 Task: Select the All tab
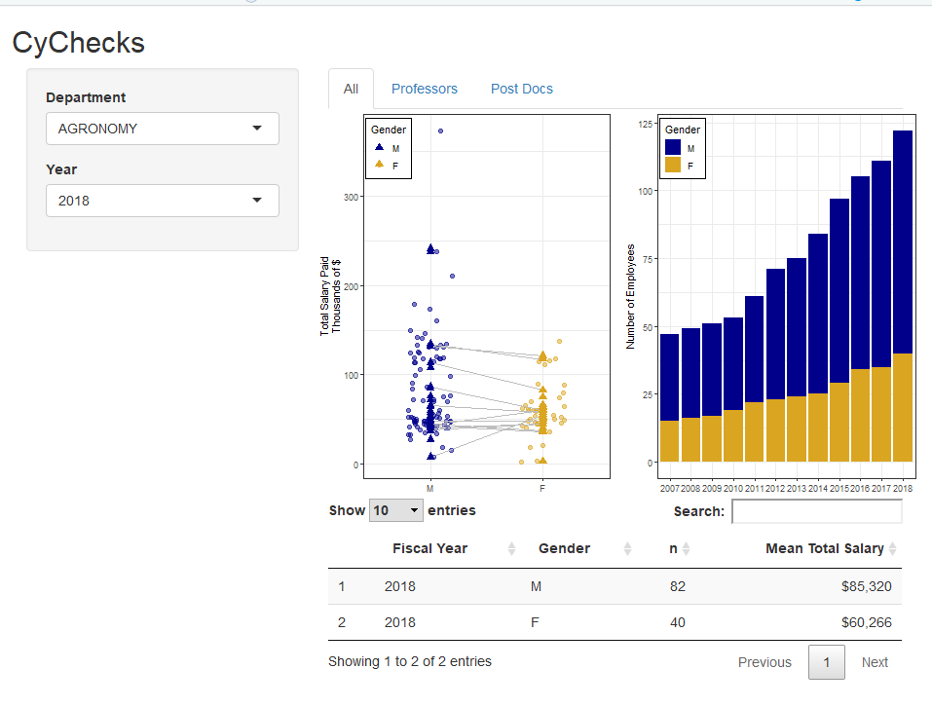(351, 89)
